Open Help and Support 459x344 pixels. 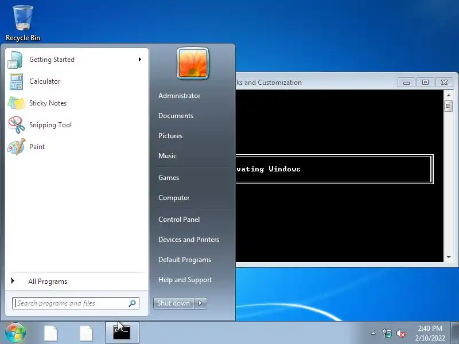click(185, 280)
